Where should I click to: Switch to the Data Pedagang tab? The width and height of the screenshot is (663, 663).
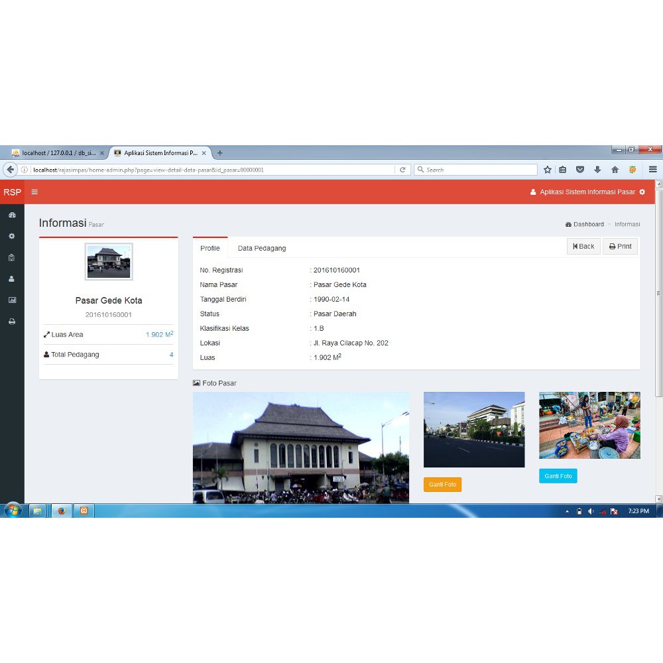point(261,248)
